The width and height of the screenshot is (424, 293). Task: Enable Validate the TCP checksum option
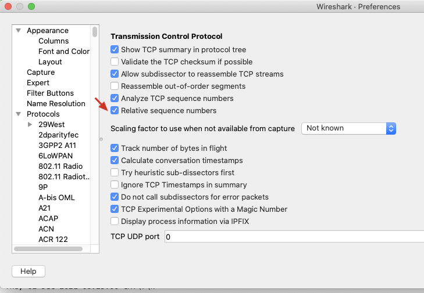click(115, 62)
